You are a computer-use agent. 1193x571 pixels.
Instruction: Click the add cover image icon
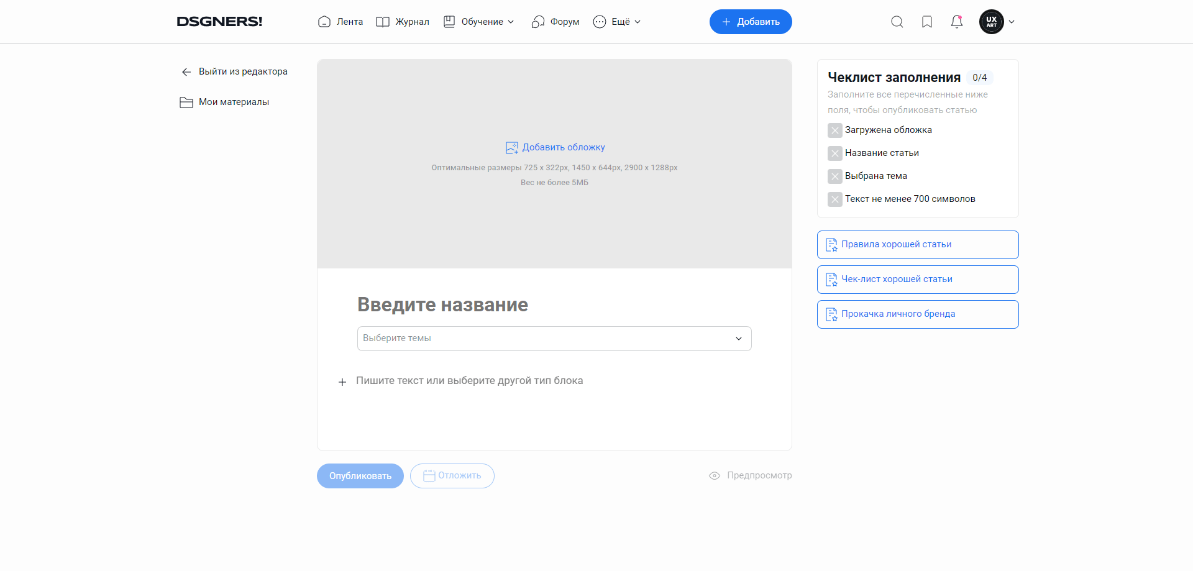click(512, 147)
